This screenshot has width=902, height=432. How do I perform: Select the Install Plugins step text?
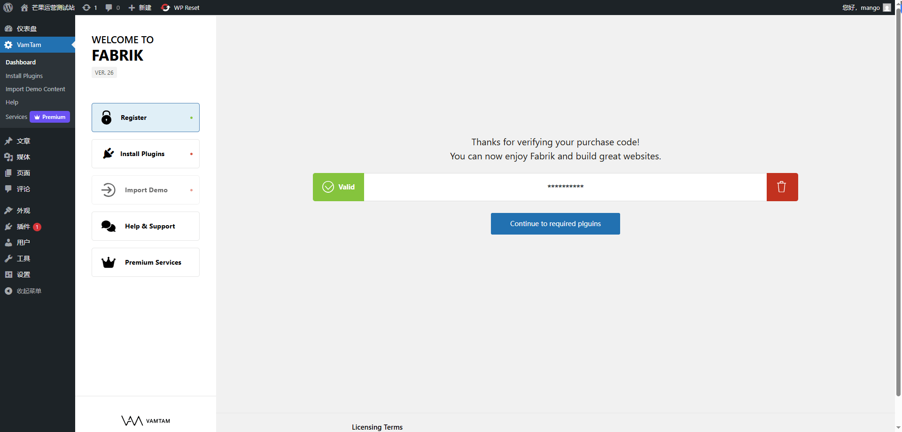pos(142,154)
